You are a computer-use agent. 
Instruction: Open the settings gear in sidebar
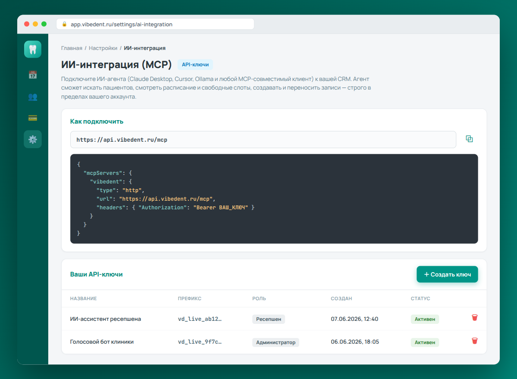point(33,139)
